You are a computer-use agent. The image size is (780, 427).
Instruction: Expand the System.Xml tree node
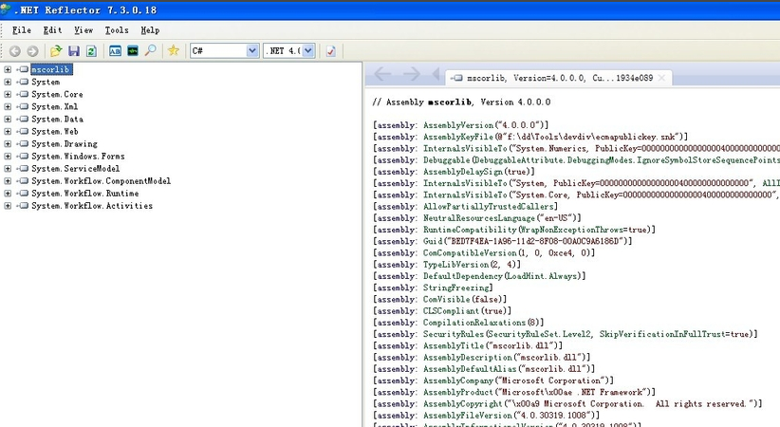pos(9,106)
